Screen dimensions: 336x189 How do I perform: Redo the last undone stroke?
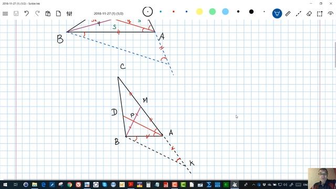(37, 14)
